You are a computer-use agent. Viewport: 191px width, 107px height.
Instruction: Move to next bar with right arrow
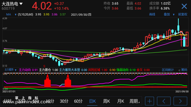pyautogui.click(x=180, y=101)
